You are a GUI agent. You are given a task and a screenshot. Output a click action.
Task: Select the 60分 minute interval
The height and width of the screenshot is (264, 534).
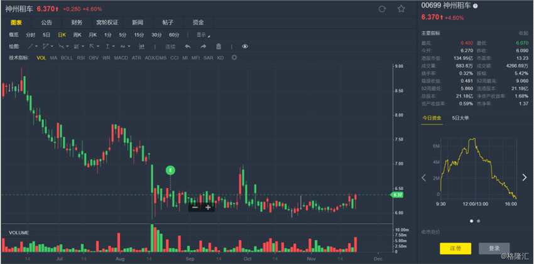coord(174,34)
